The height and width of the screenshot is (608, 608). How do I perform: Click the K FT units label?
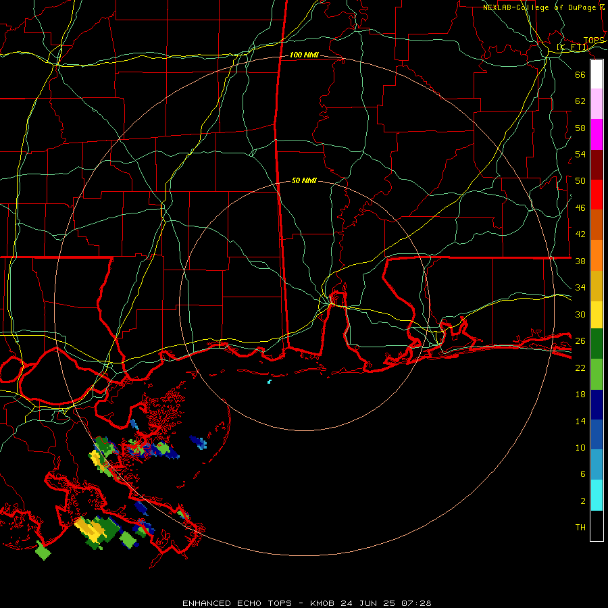[572, 47]
